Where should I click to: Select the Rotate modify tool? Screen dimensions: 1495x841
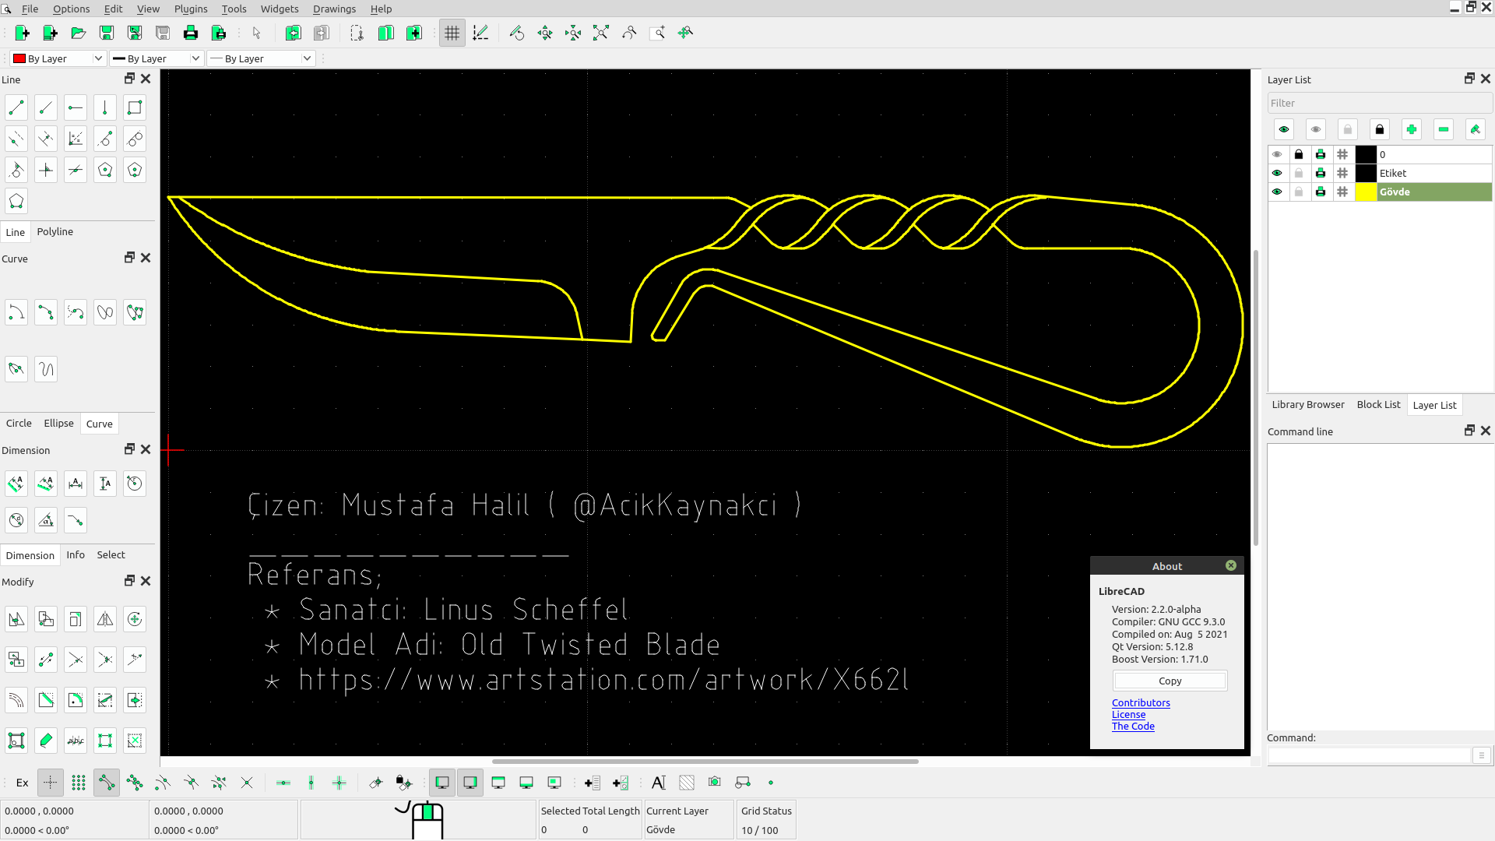coord(135,619)
